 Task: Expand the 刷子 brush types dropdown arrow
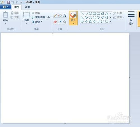coord(74,24)
